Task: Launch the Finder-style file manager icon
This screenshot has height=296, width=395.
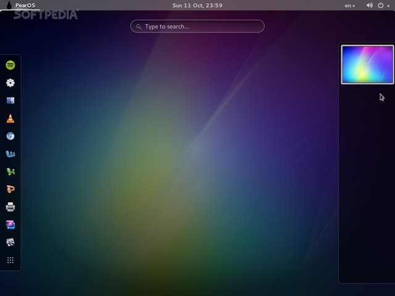Action: tap(10, 101)
